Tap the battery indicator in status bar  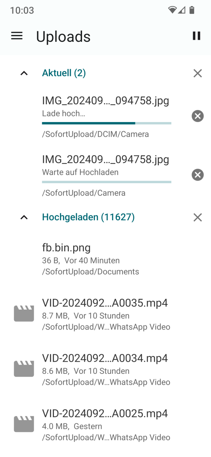tap(192, 10)
